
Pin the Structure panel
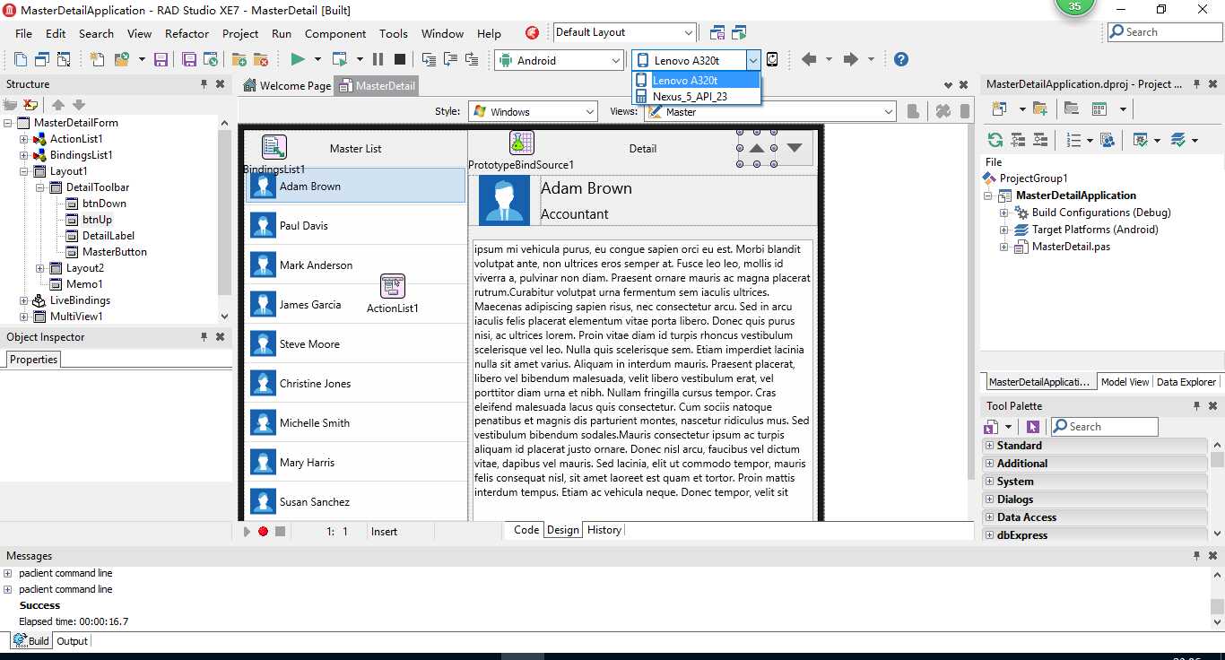coord(204,83)
